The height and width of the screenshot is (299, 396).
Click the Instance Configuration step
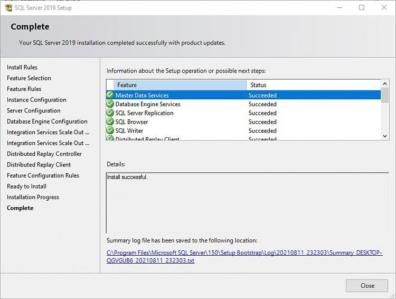(x=36, y=100)
